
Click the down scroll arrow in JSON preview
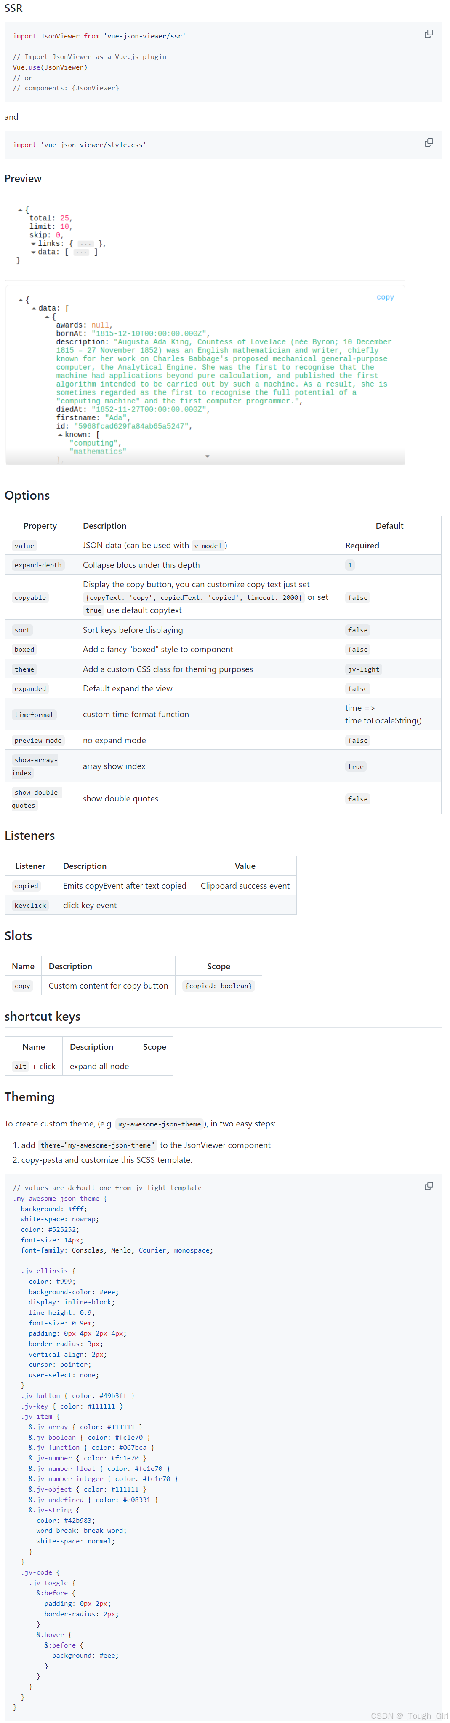click(208, 455)
